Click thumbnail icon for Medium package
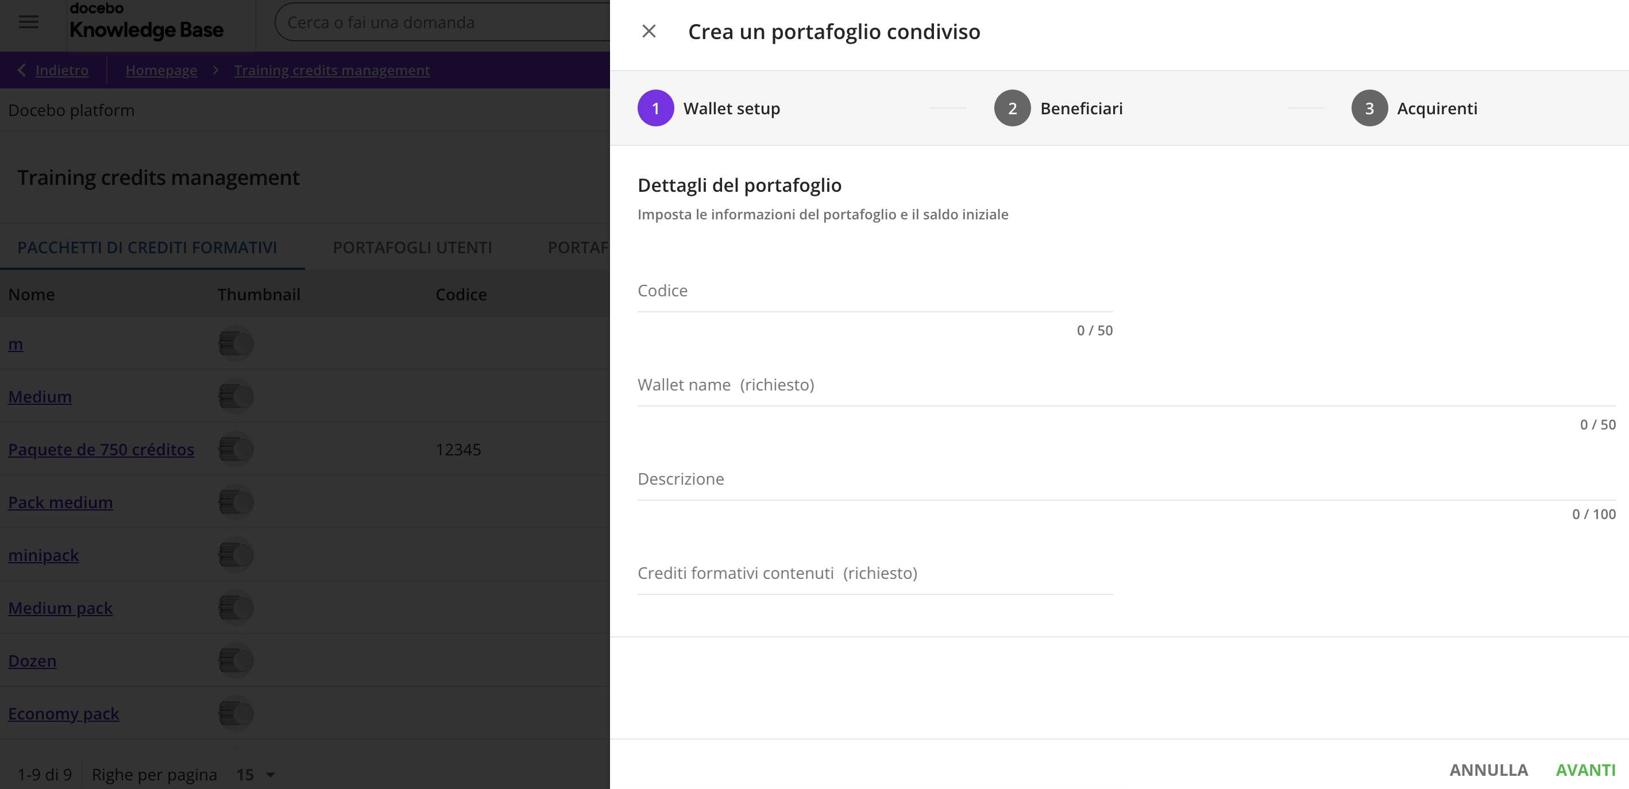The image size is (1629, 789). click(x=236, y=396)
